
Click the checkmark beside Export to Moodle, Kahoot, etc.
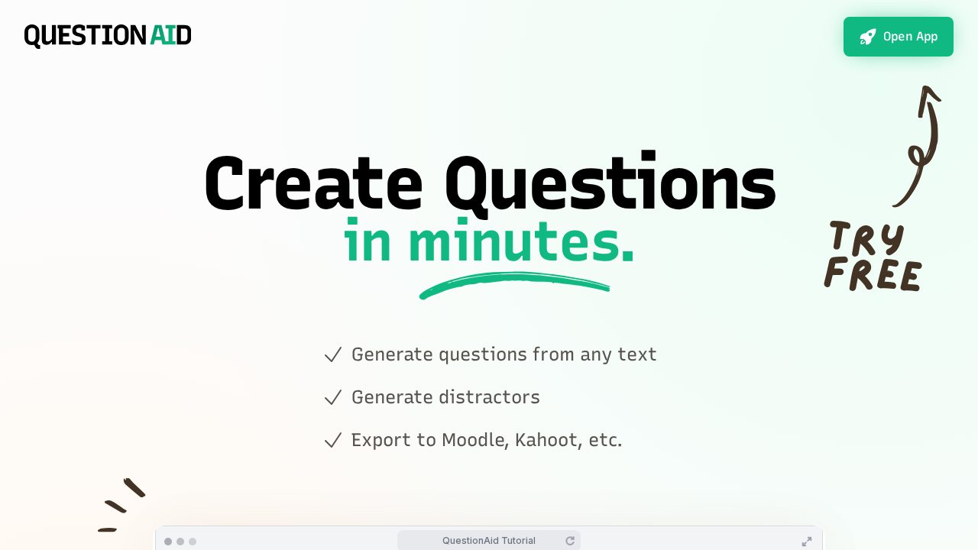(x=333, y=440)
